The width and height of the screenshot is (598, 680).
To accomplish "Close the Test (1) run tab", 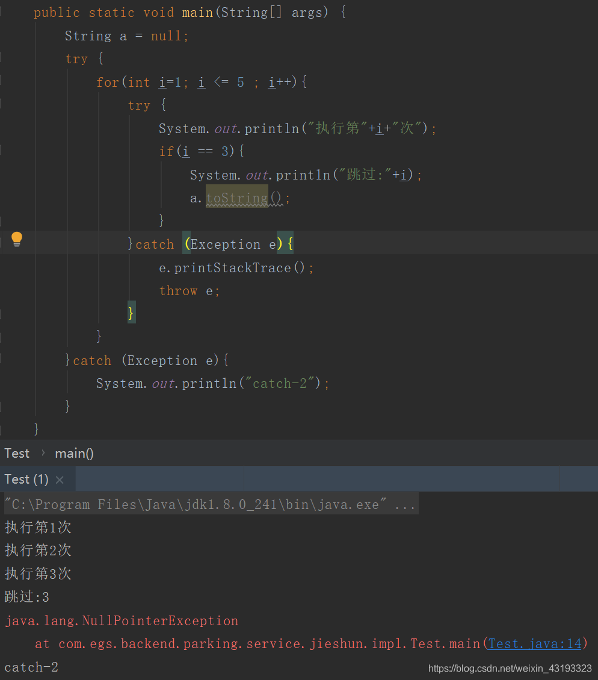I will 60,479.
